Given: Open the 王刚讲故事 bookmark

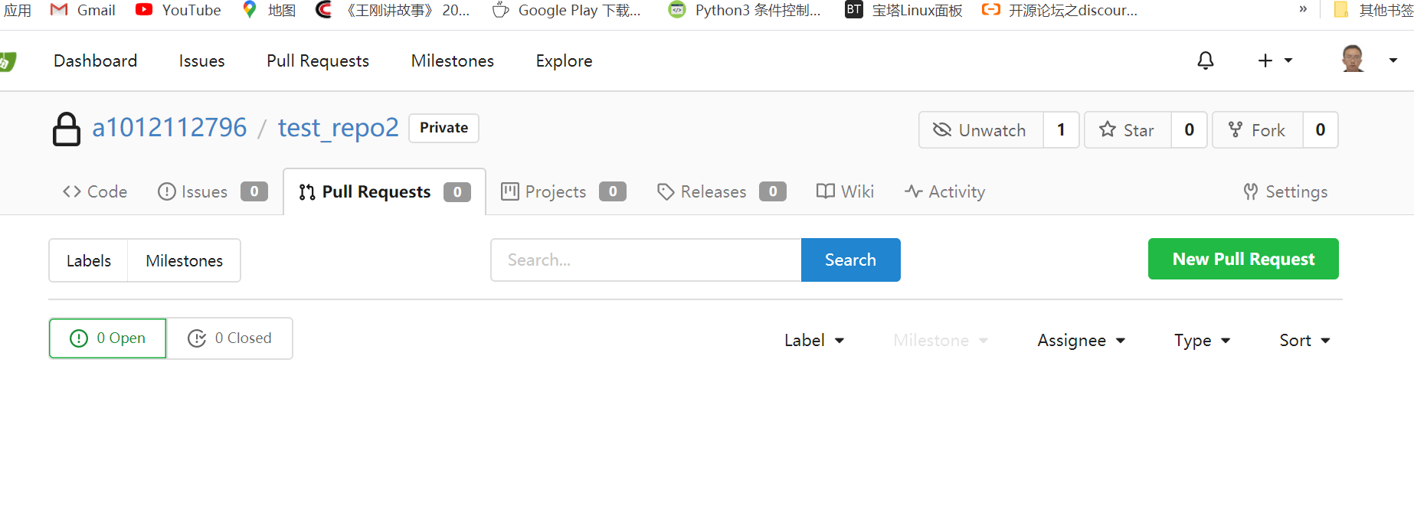Looking at the screenshot, I should tap(392, 10).
